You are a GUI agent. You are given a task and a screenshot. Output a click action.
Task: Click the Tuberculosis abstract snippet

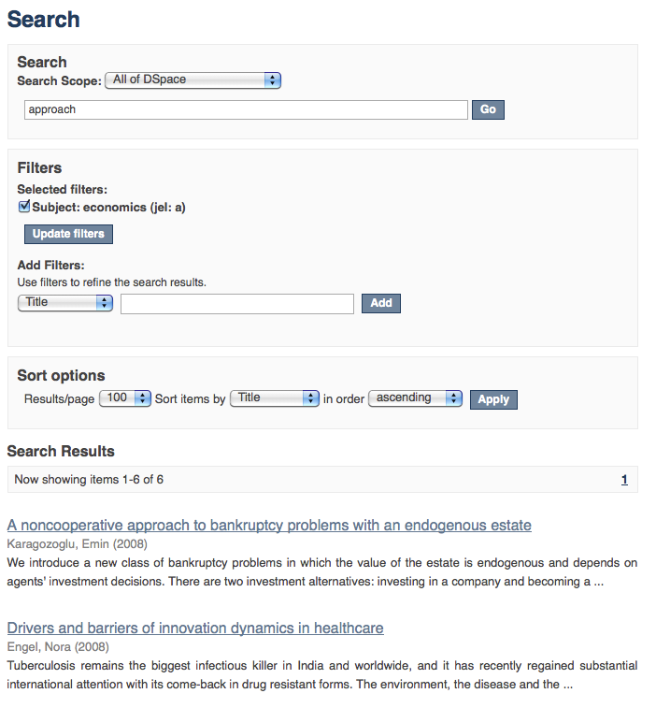321,675
